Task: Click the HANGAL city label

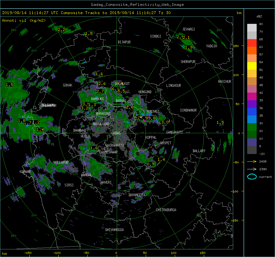Action: pyautogui.click(x=86, y=175)
